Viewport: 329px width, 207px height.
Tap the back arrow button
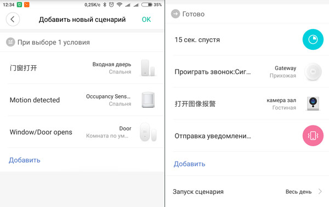pyautogui.click(x=13, y=19)
